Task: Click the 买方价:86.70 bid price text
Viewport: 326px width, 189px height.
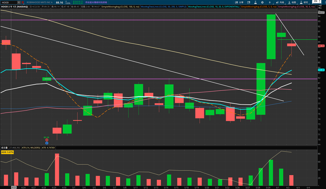Action: click(x=77, y=1)
